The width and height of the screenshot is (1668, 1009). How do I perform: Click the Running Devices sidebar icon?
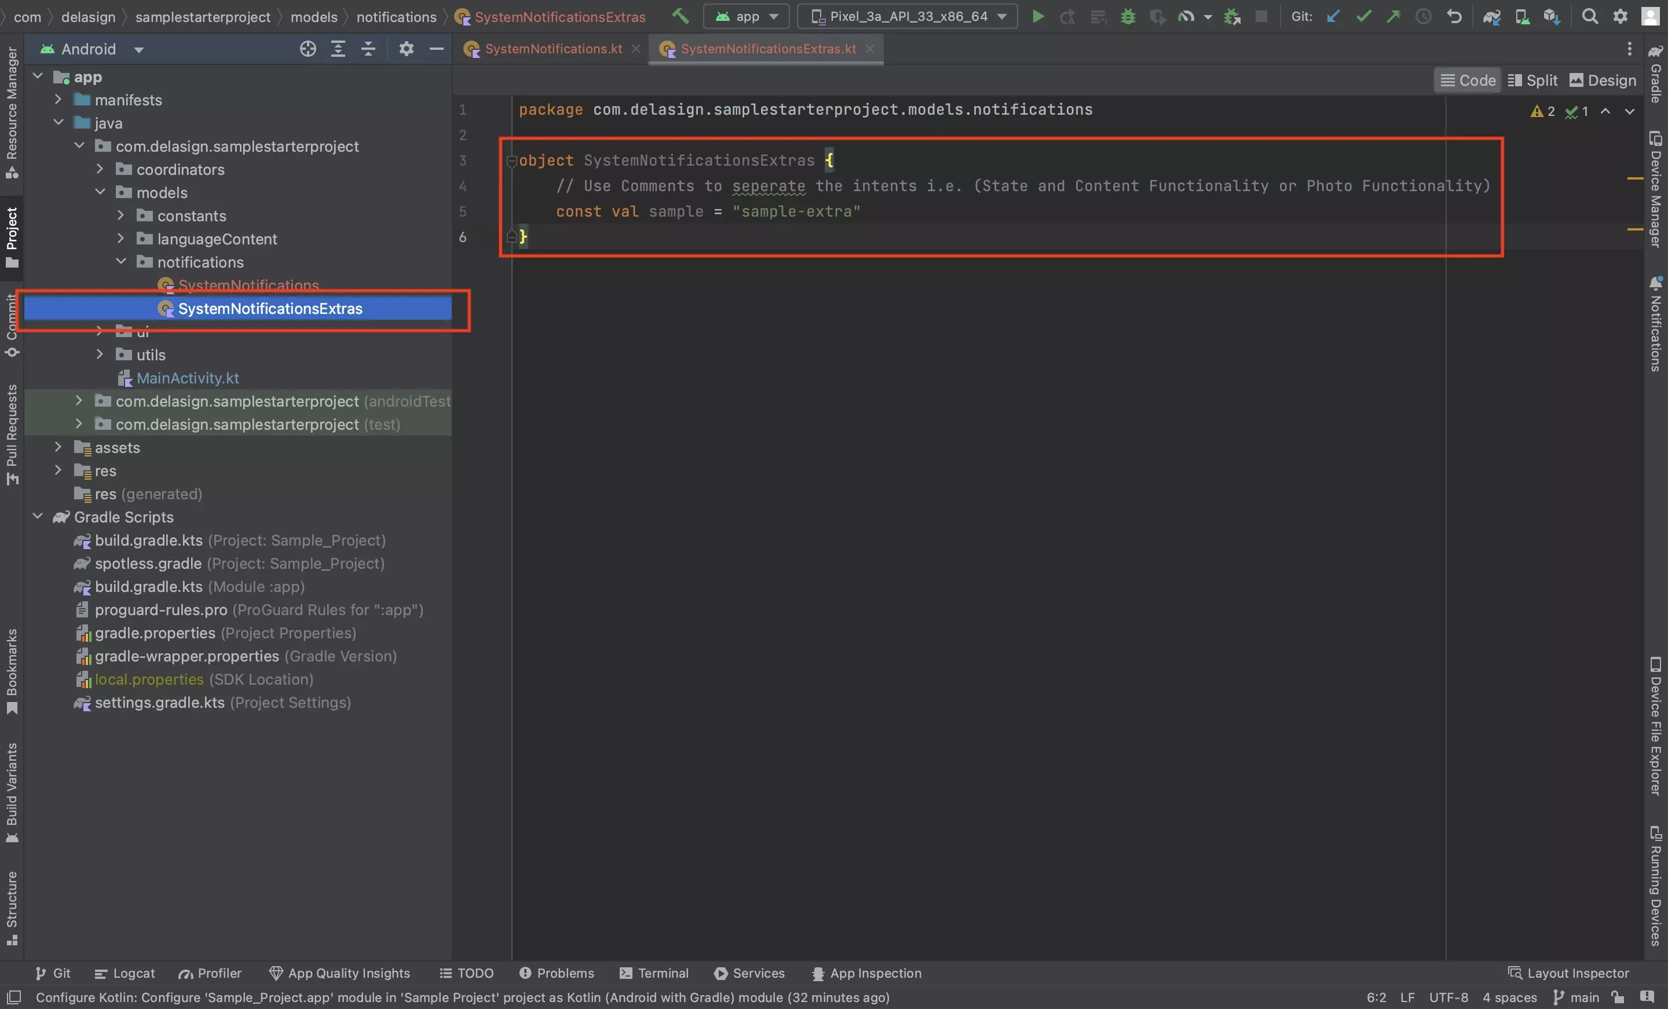tap(1655, 895)
